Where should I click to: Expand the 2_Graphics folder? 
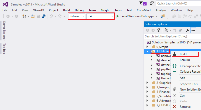[x=147, y=83]
